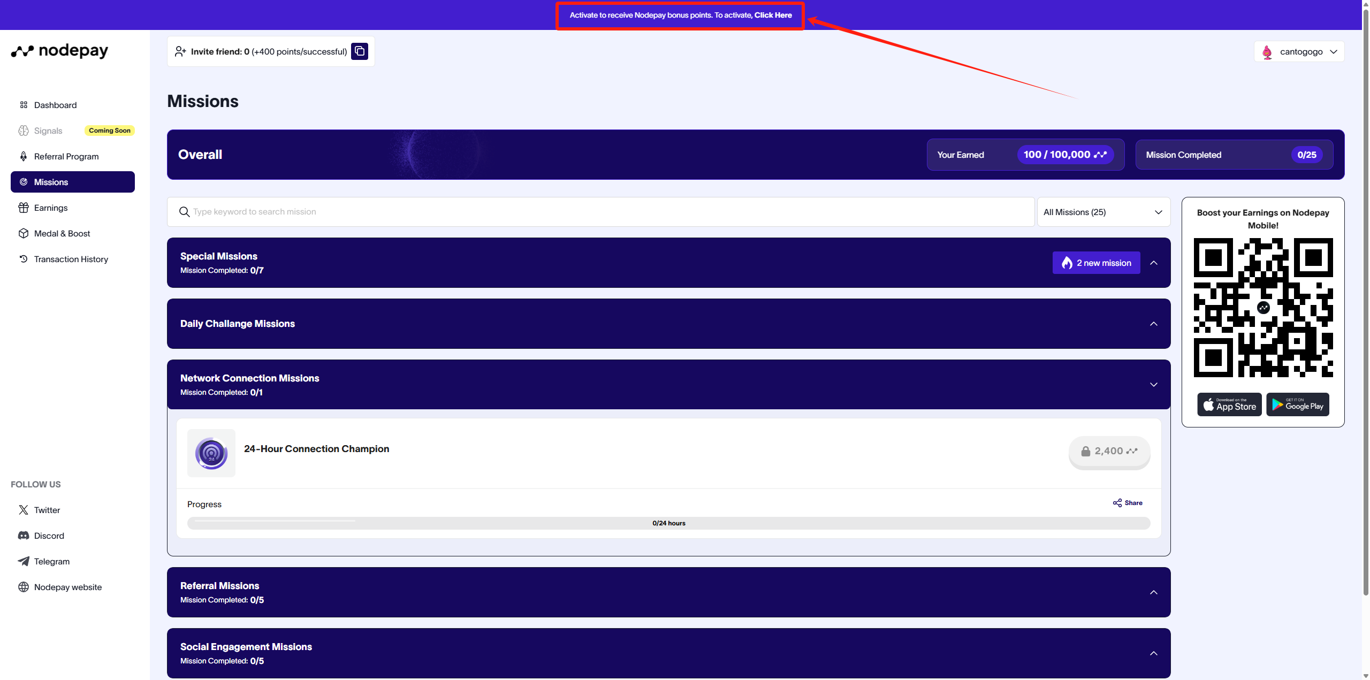Open Medal & Boost page
Image resolution: width=1370 pixels, height=680 pixels.
click(x=73, y=233)
